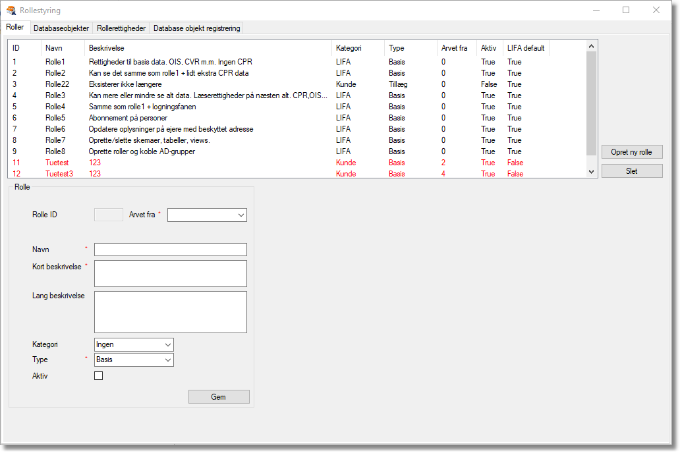Focus the Kort beskrivelse text box
680x453 pixels.
170,273
